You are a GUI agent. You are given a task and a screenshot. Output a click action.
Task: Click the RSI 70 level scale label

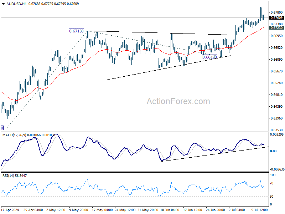click(271, 183)
